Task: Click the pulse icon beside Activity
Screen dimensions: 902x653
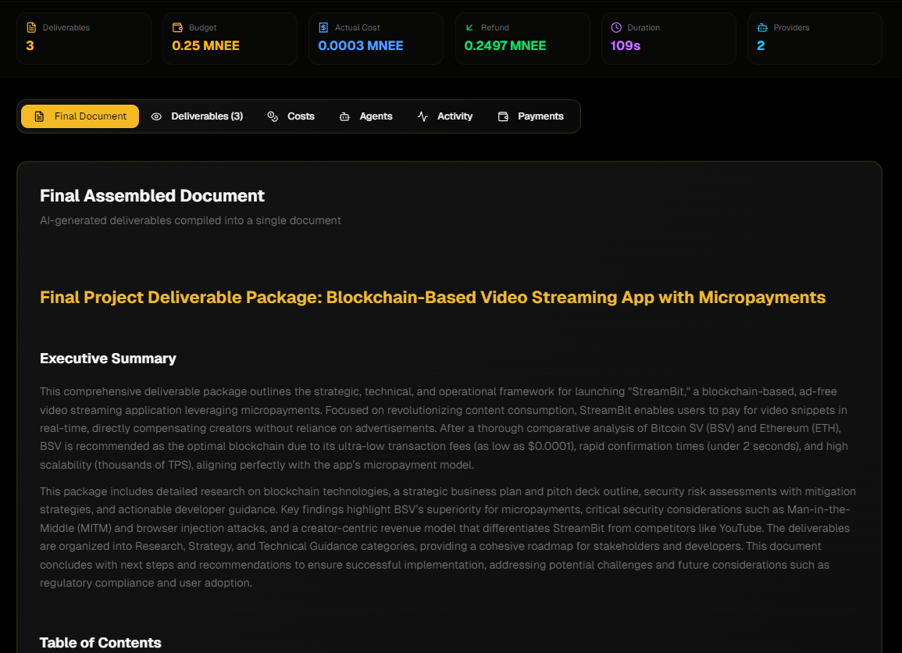Action: click(x=422, y=116)
